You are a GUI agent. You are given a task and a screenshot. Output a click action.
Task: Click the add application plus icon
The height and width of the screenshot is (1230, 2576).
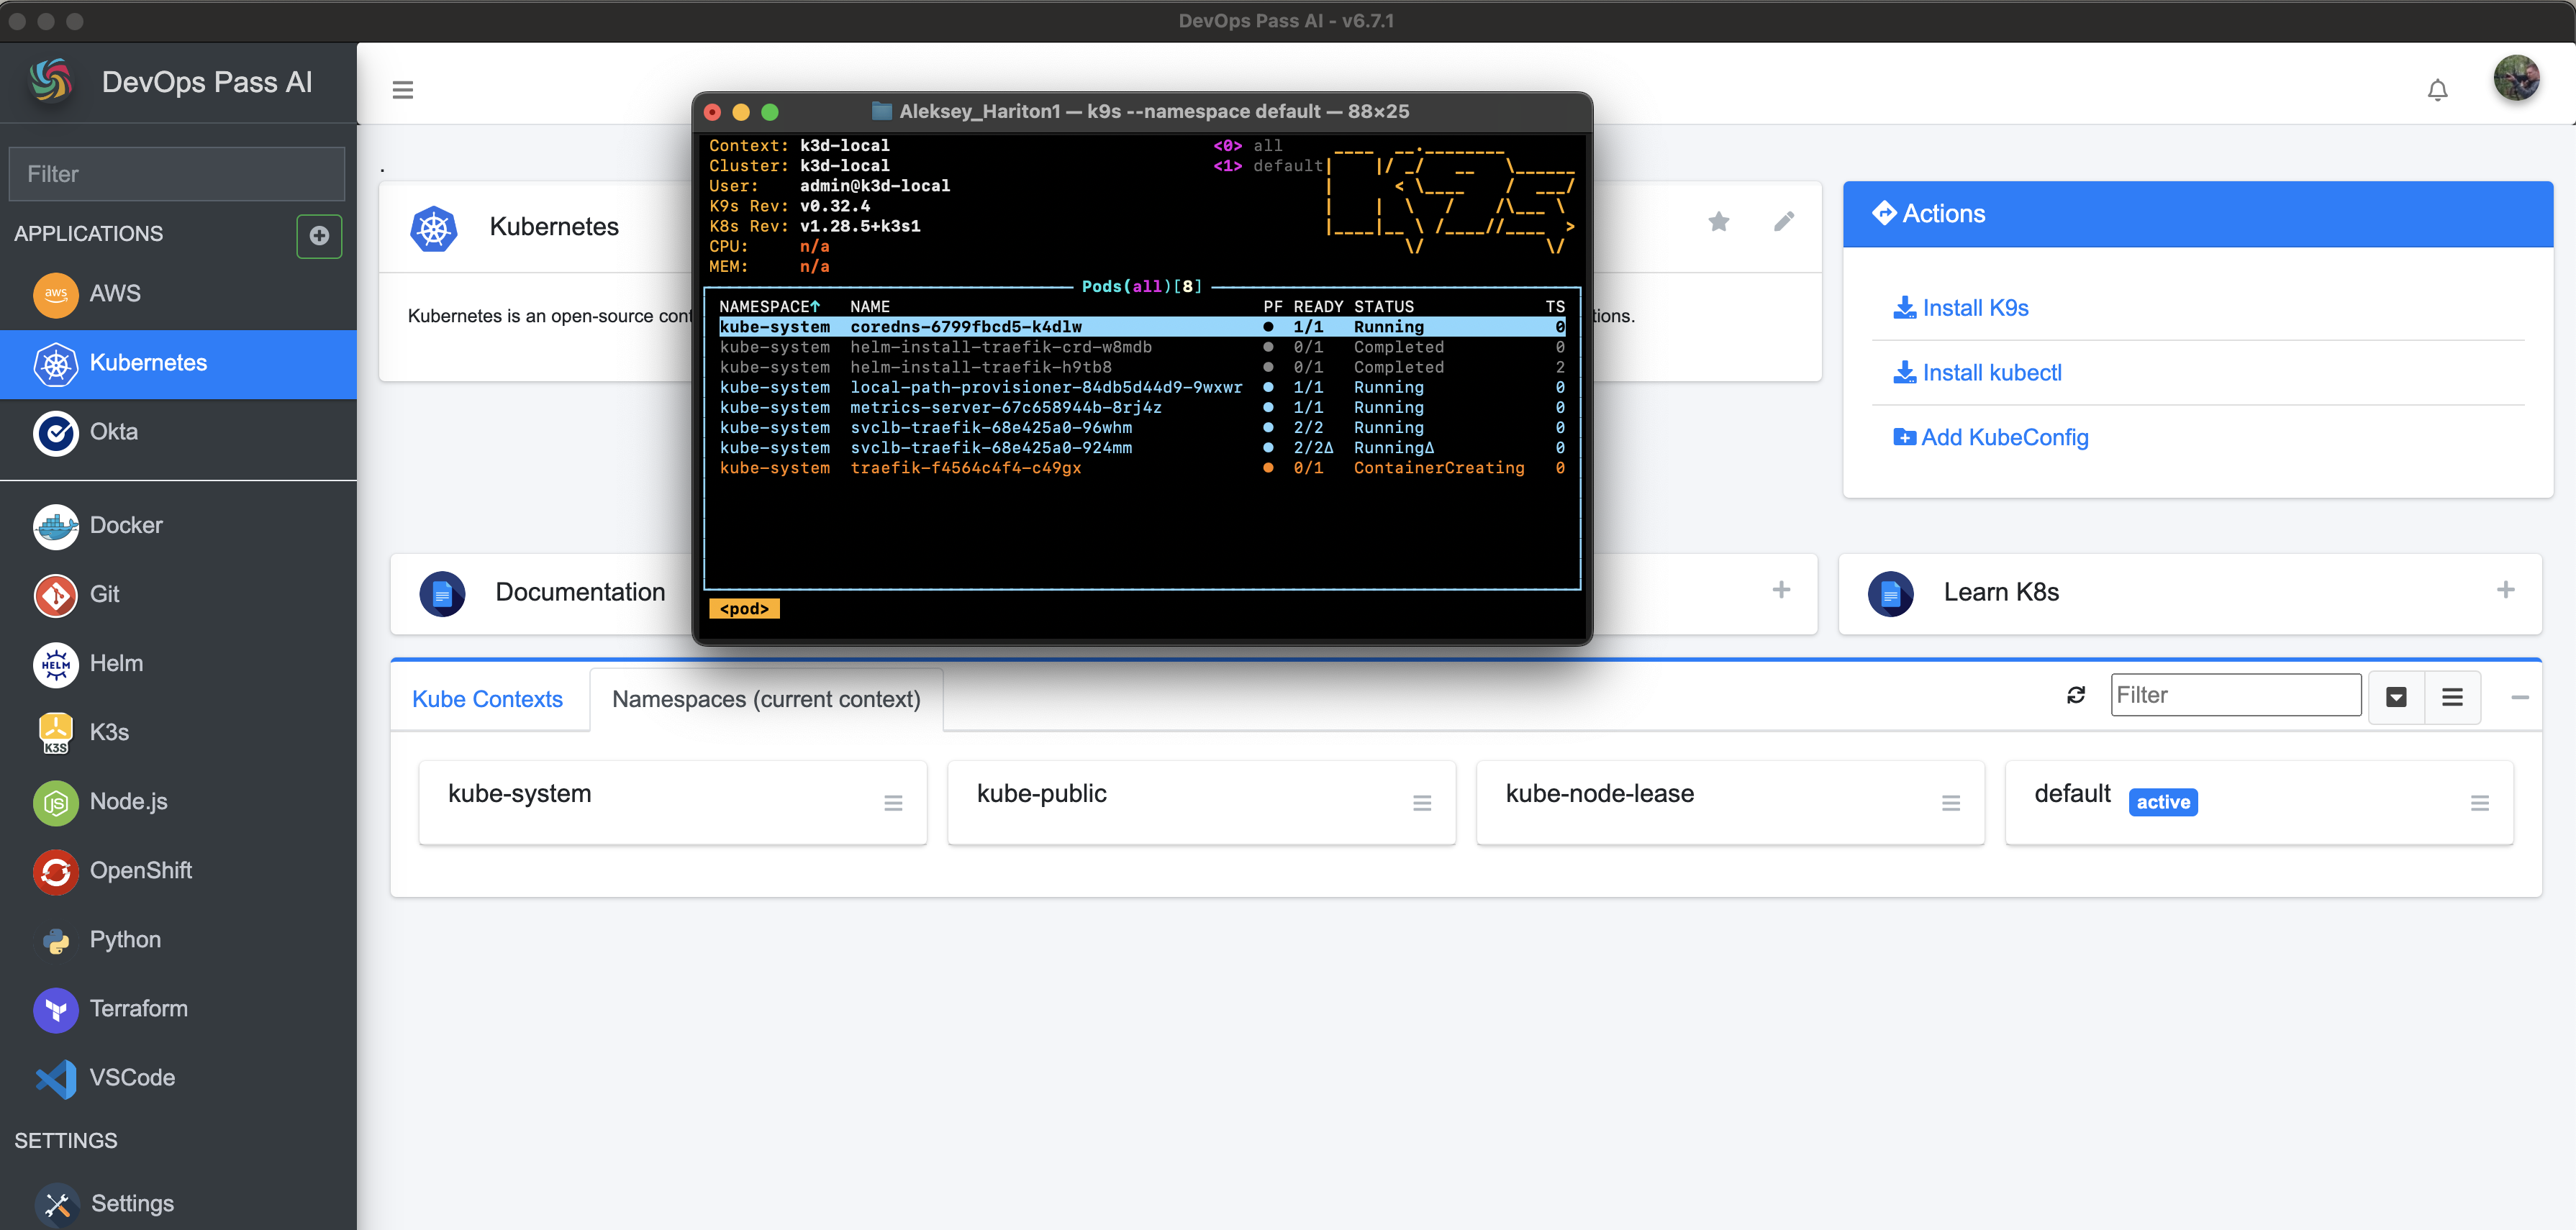click(319, 236)
